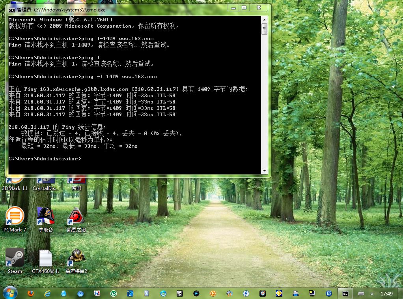Image resolution: width=403 pixels, height=299 pixels.
Task: Launch Firefox from the taskbar
Action: [31, 293]
